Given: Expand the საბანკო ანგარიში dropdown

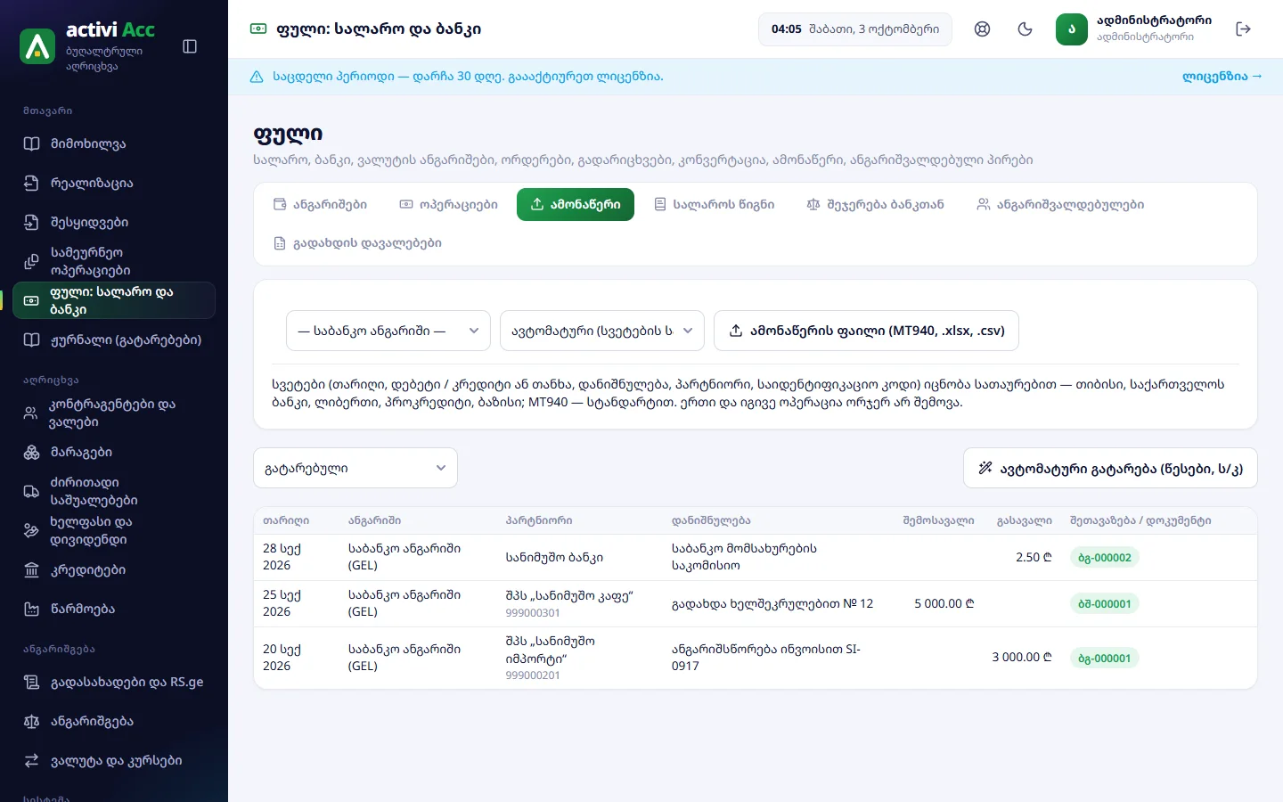Looking at the screenshot, I should 388,331.
